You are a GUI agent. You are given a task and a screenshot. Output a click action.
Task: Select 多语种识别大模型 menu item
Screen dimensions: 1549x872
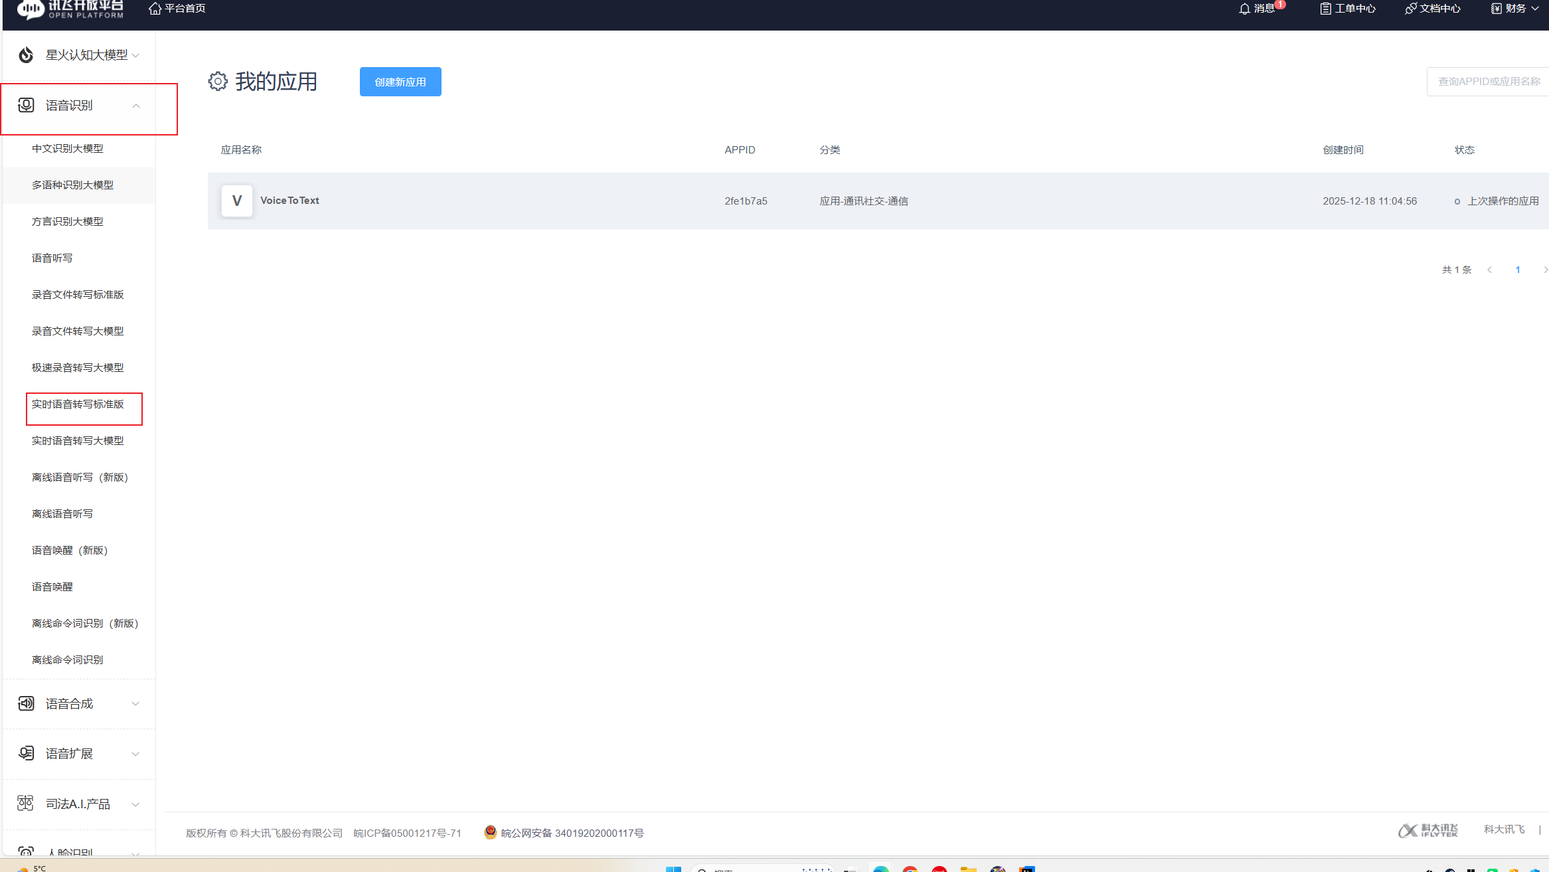point(73,185)
